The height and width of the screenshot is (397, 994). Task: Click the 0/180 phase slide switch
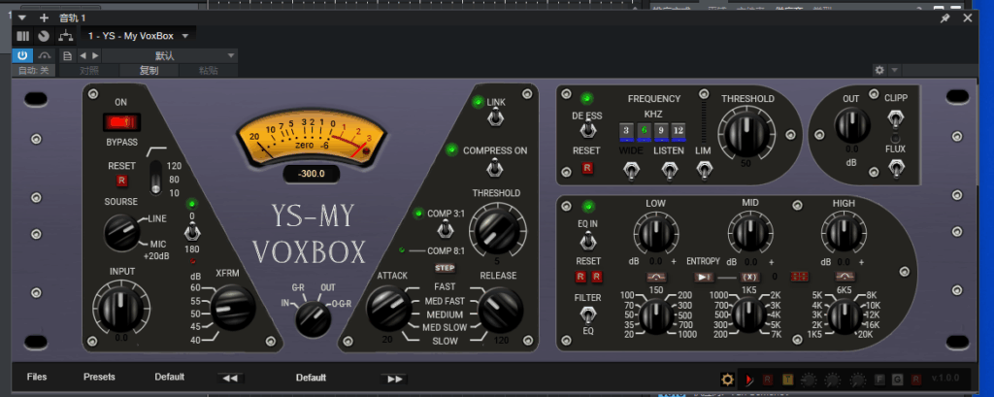(x=191, y=232)
